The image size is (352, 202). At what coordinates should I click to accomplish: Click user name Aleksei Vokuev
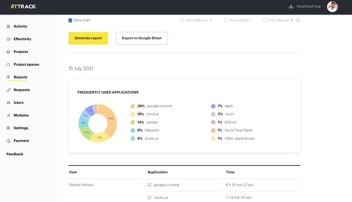(x=81, y=185)
